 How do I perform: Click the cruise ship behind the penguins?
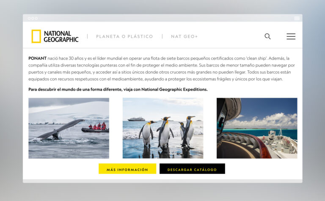(x=136, y=119)
